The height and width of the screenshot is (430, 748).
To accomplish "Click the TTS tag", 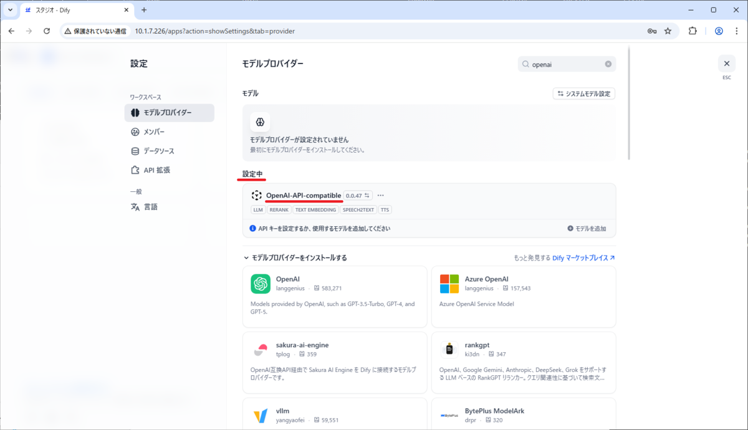I will tap(385, 210).
